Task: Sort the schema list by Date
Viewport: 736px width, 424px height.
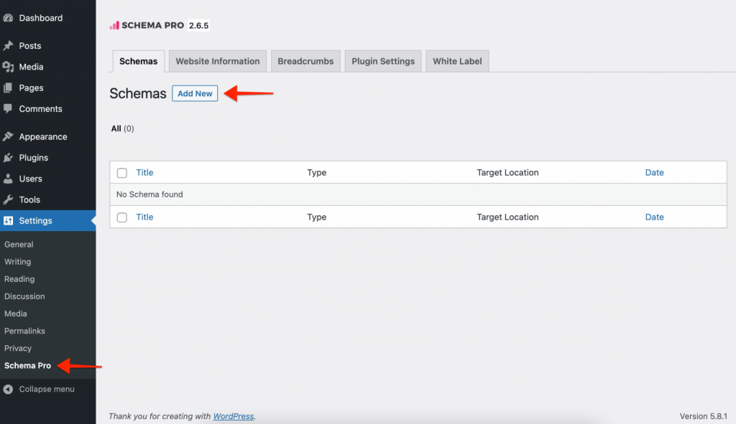Action: point(654,172)
